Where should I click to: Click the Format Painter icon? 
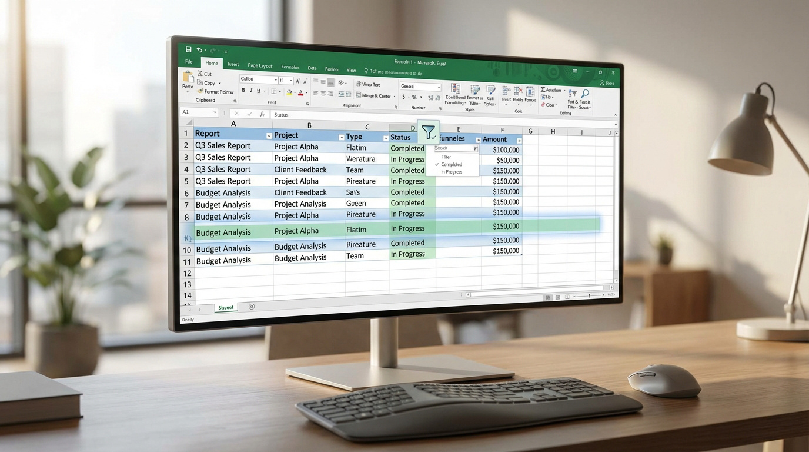(215, 92)
